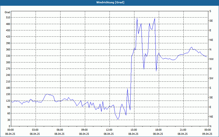Viewport: 219px width, 137px height.
Task: Click the 30 y-axis label
Action: 8,120
